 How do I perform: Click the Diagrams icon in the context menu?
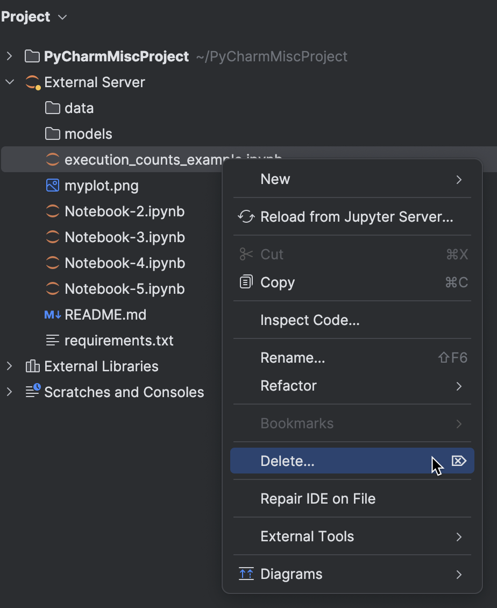pyautogui.click(x=246, y=574)
